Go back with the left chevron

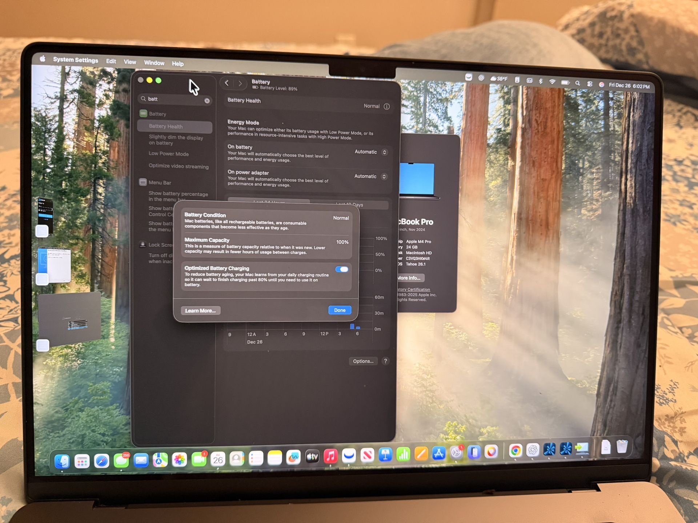pyautogui.click(x=227, y=83)
